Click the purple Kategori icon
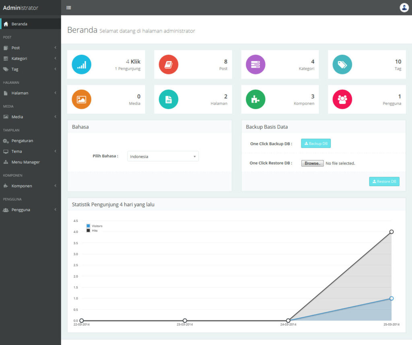Image resolution: width=412 pixels, height=345 pixels. click(255, 64)
